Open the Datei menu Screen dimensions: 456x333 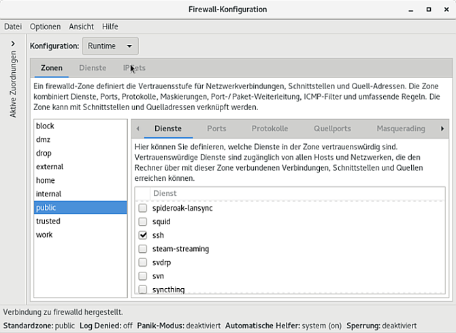pos(13,27)
